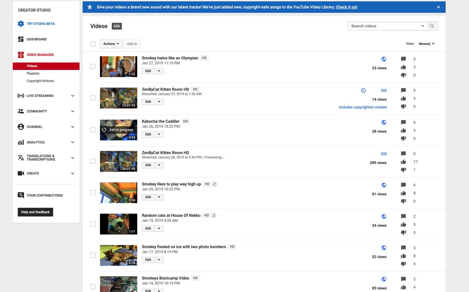Click the Video Manager icon in sidebar
The width and height of the screenshot is (469, 292).
pyautogui.click(x=21, y=55)
